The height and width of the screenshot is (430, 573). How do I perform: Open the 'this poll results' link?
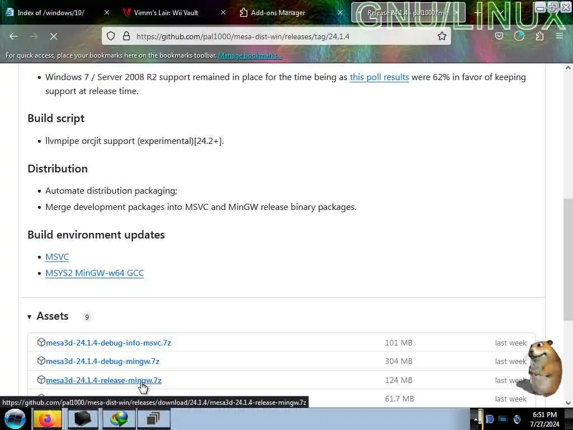click(379, 77)
